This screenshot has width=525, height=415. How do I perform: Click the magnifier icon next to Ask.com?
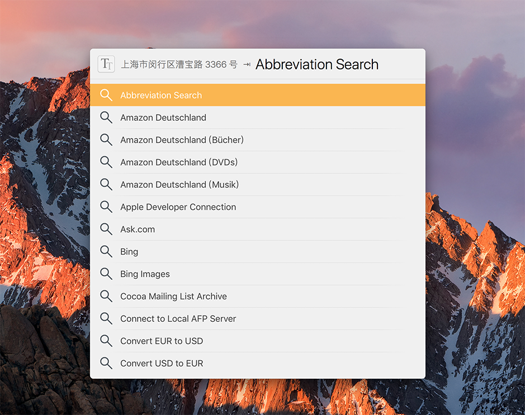(106, 229)
